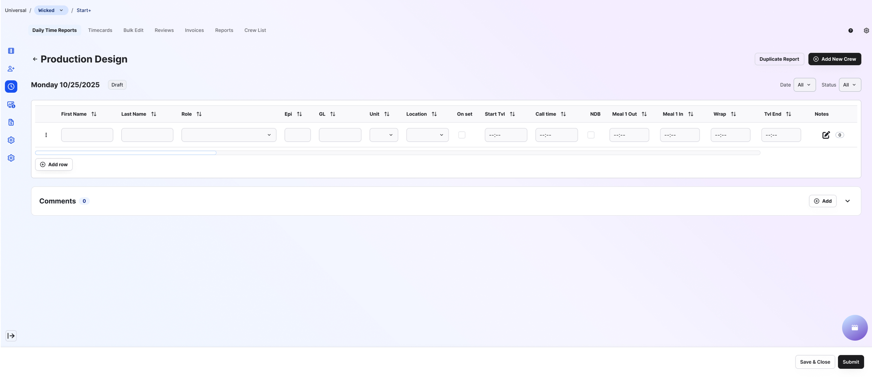Open the Crew List tab

(x=255, y=30)
